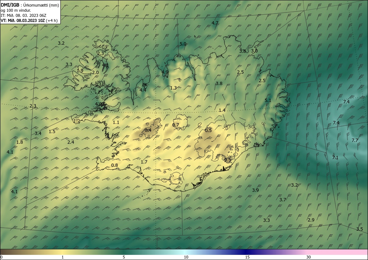Click the 1.7 value on the map
Viewport: 368px width, 260px height.
pos(144,162)
